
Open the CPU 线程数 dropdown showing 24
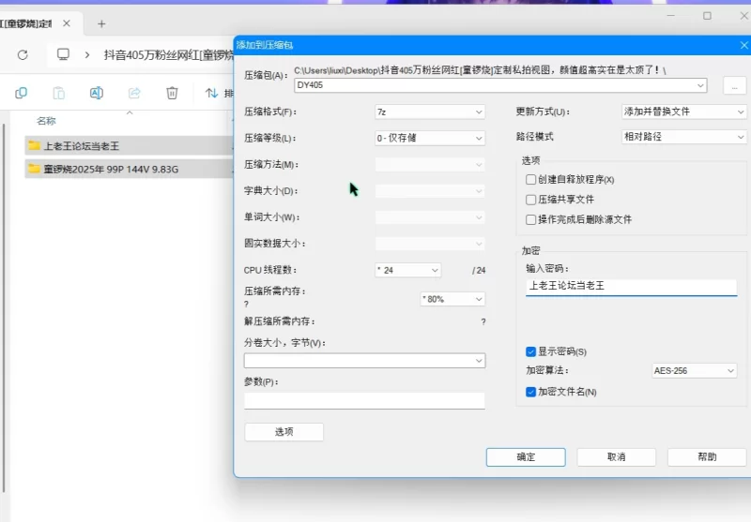click(x=407, y=270)
